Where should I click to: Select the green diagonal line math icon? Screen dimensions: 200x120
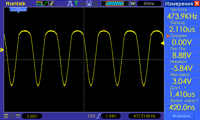[45, 3]
